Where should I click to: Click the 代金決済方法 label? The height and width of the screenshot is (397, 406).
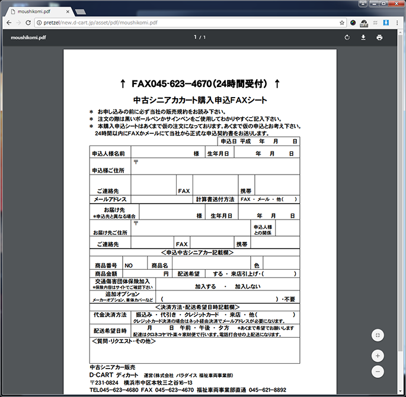point(110,315)
